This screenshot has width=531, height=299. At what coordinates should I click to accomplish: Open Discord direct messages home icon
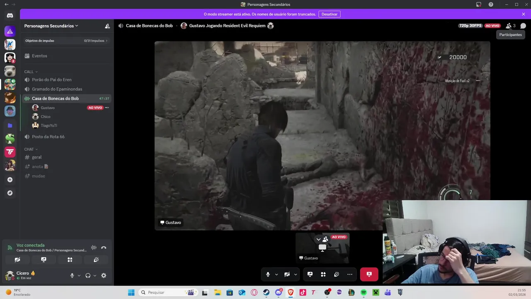(10, 15)
